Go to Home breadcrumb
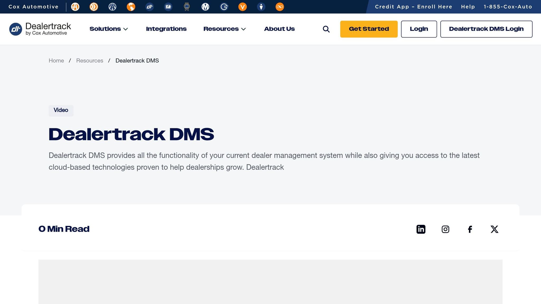 click(x=56, y=61)
